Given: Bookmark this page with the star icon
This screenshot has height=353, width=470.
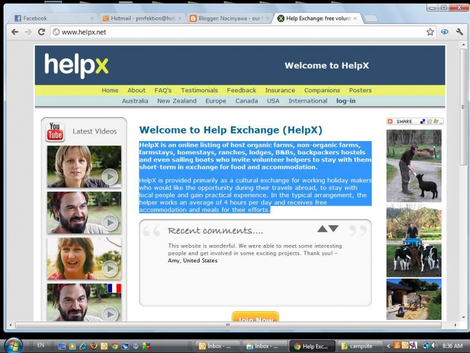Looking at the screenshot, I should 430,32.
